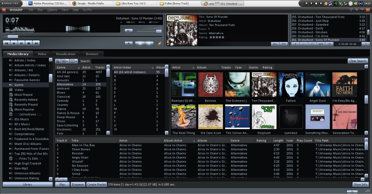Click the Show Info button

coord(360,184)
